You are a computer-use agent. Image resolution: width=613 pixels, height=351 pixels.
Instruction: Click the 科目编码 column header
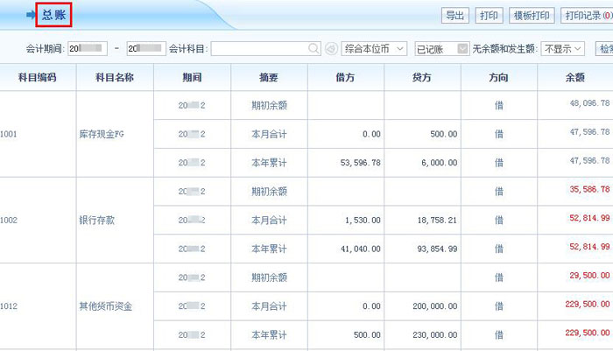38,78
